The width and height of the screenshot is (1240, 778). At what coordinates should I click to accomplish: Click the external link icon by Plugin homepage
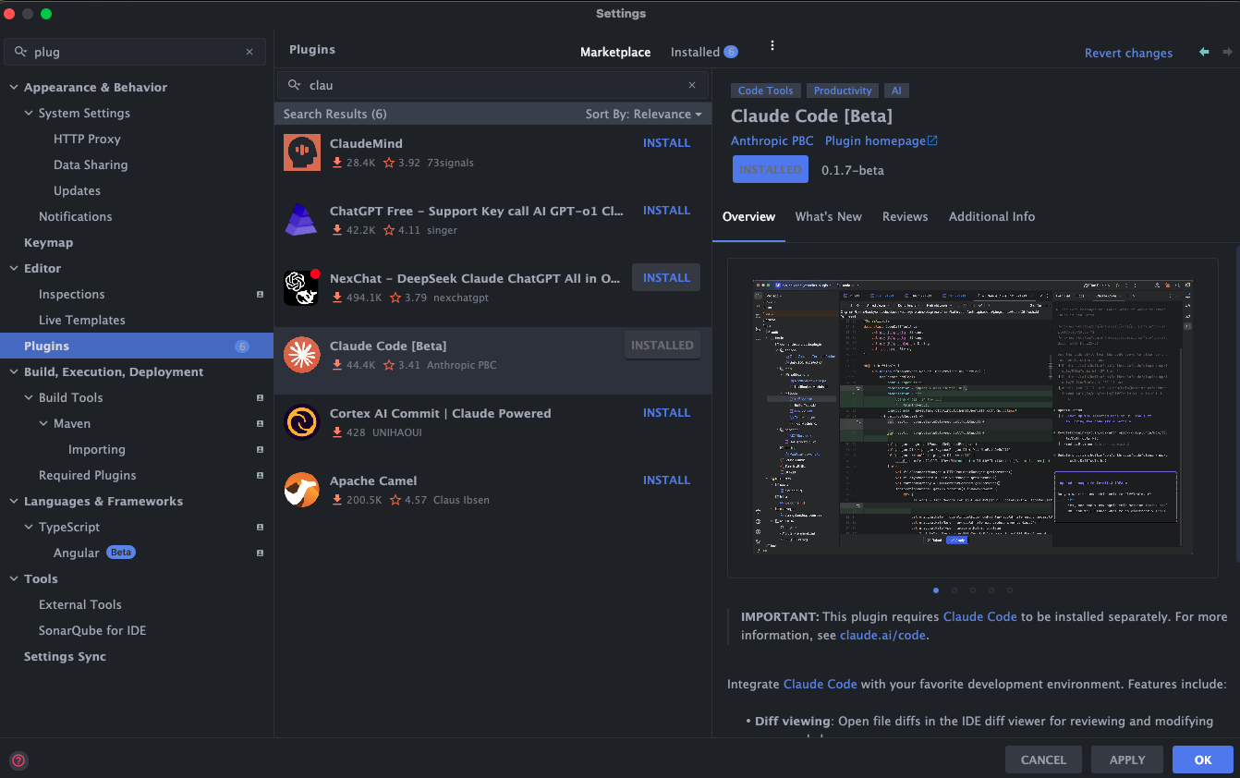tap(932, 140)
